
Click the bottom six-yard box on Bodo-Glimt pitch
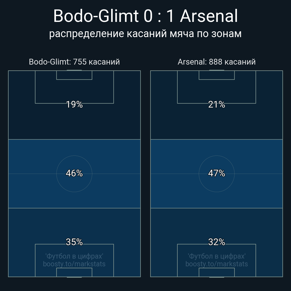74,272
